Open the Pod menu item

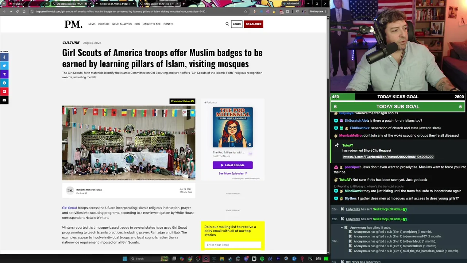coord(137,24)
